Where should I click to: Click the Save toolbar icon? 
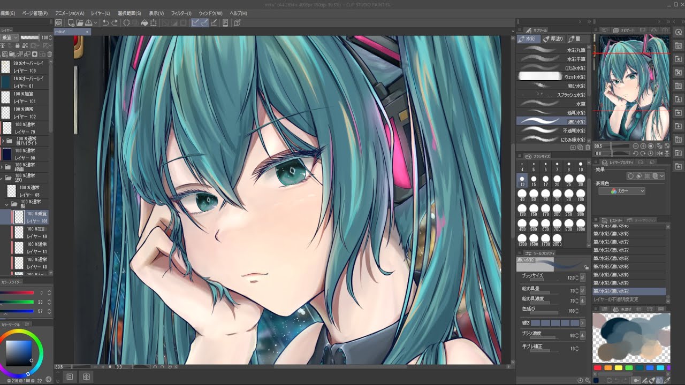tap(88, 23)
